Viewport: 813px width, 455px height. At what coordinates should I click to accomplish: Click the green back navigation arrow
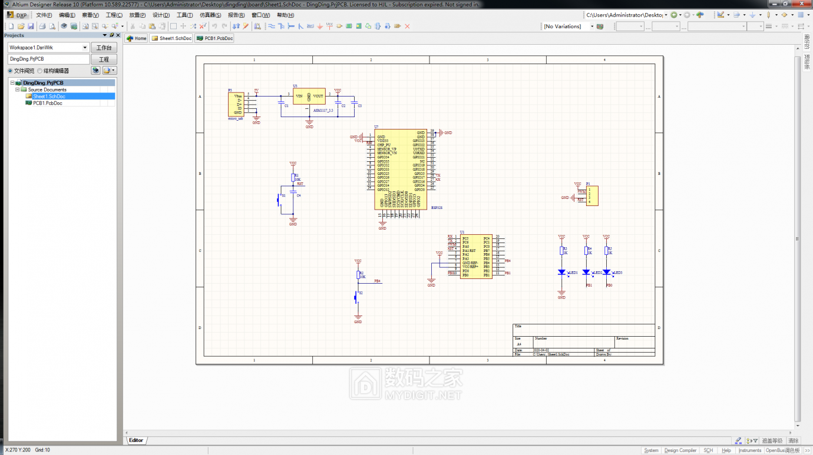(674, 15)
